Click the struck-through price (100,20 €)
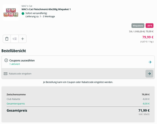Screen dimensions: 157x124 (x=140, y=31)
